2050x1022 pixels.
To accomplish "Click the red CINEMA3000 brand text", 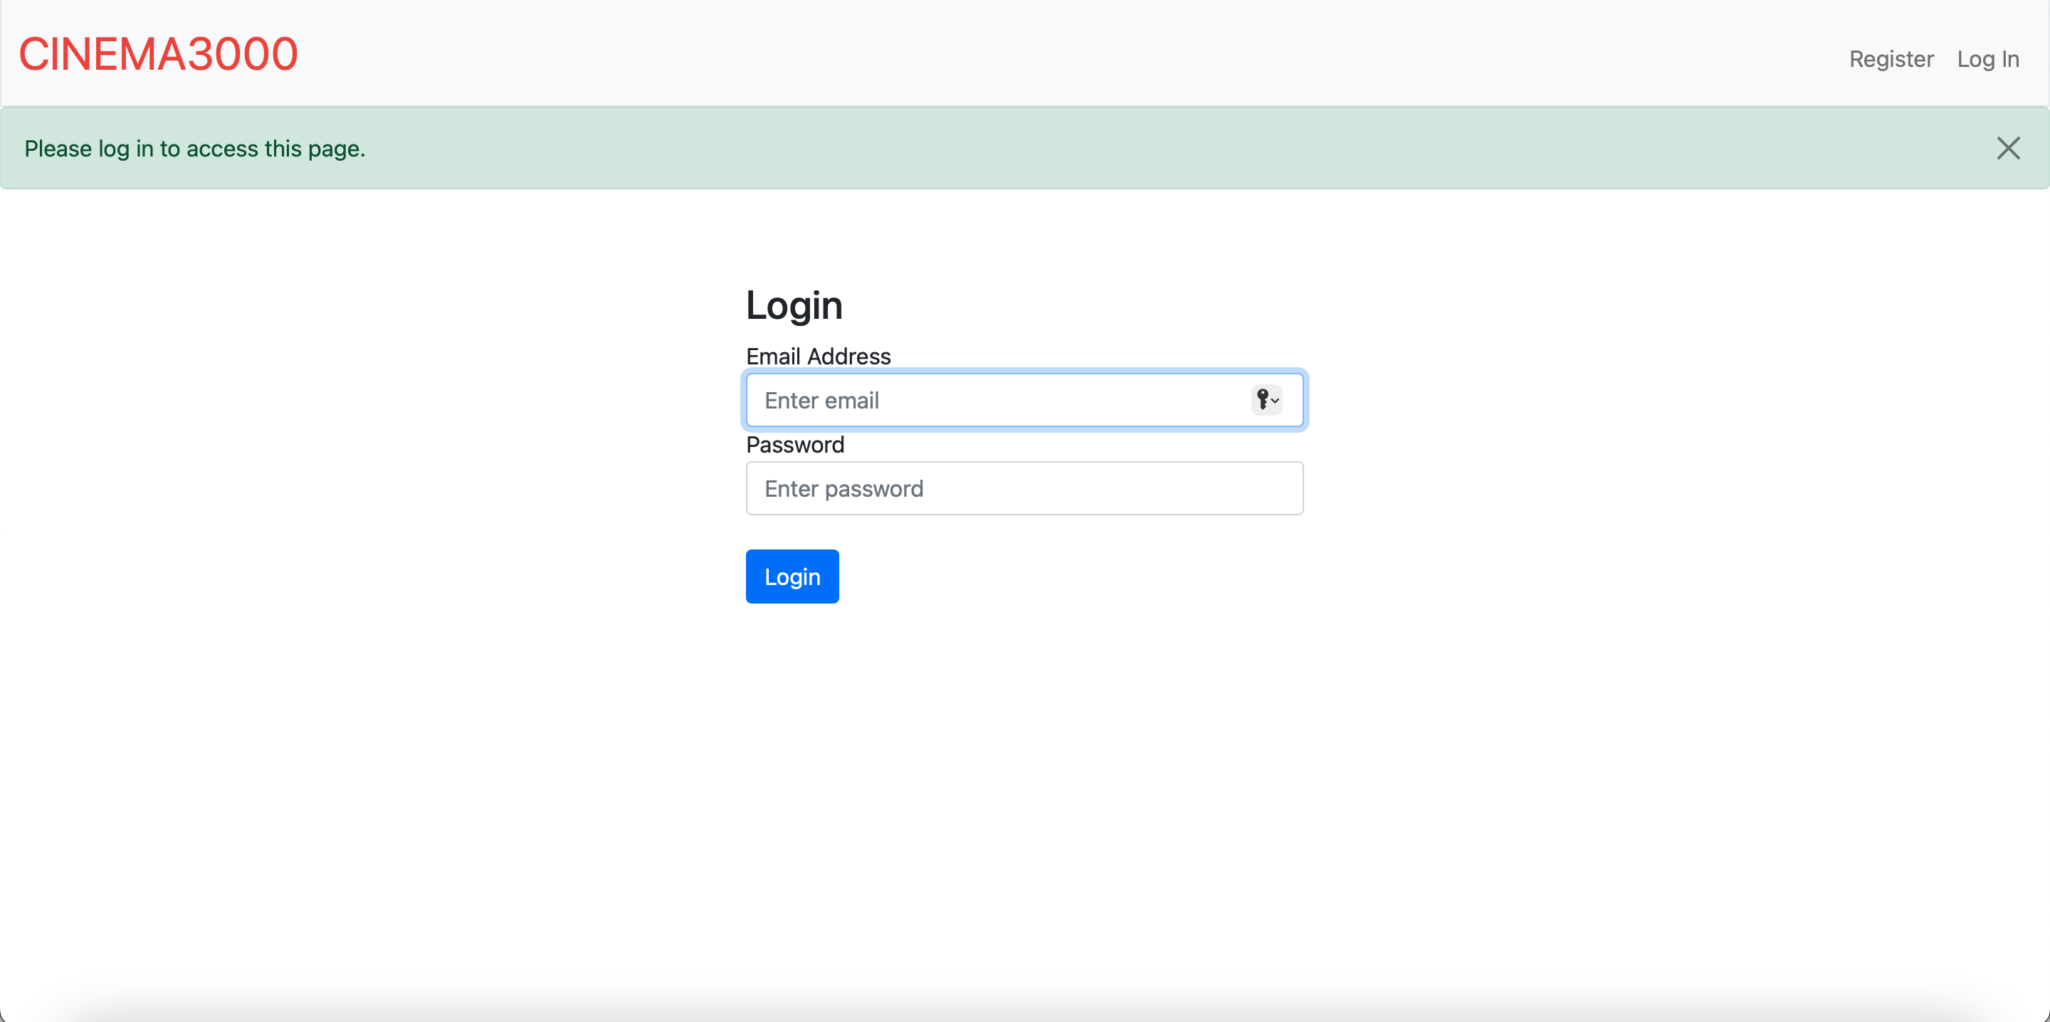I will 158,54.
